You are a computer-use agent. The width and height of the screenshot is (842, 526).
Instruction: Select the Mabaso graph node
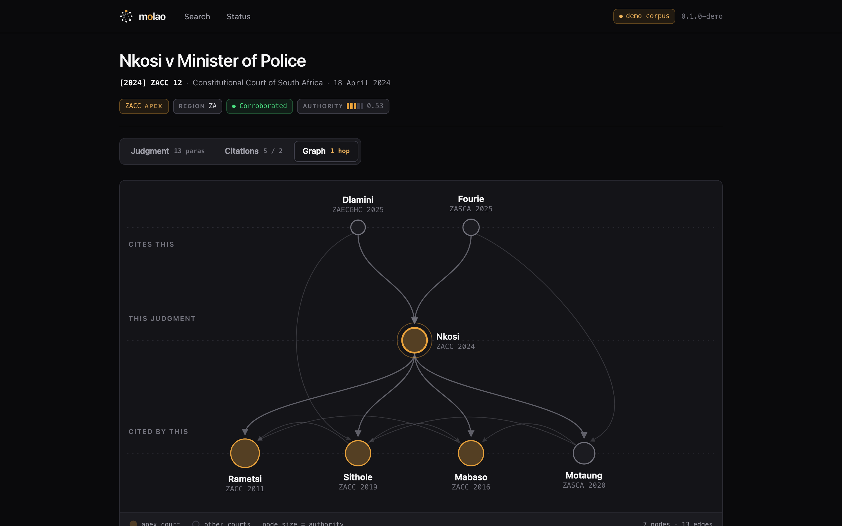471,453
